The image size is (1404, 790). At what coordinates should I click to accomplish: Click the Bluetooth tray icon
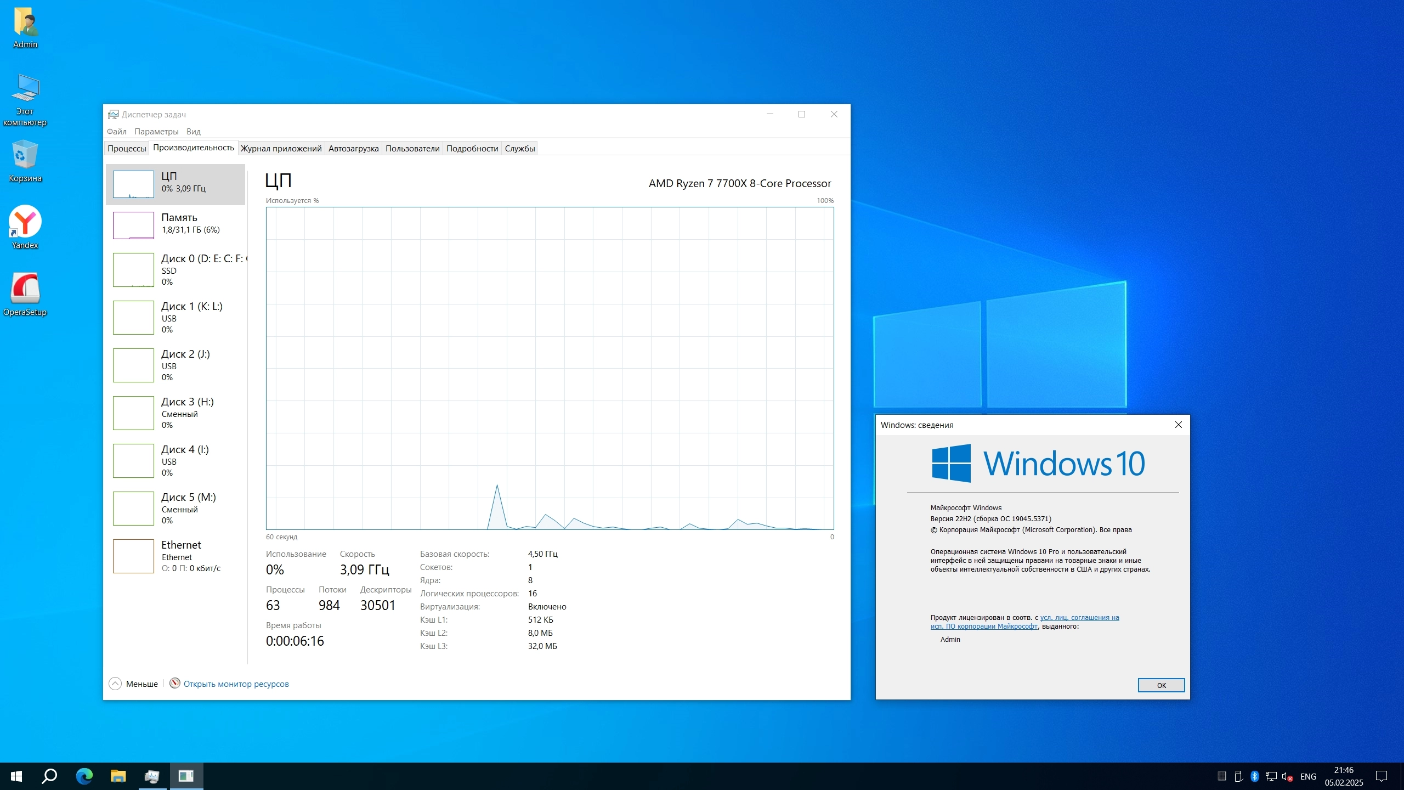click(x=1254, y=776)
